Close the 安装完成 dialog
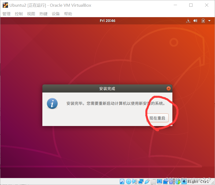Screen dimensions: 215x185 (169, 88)
